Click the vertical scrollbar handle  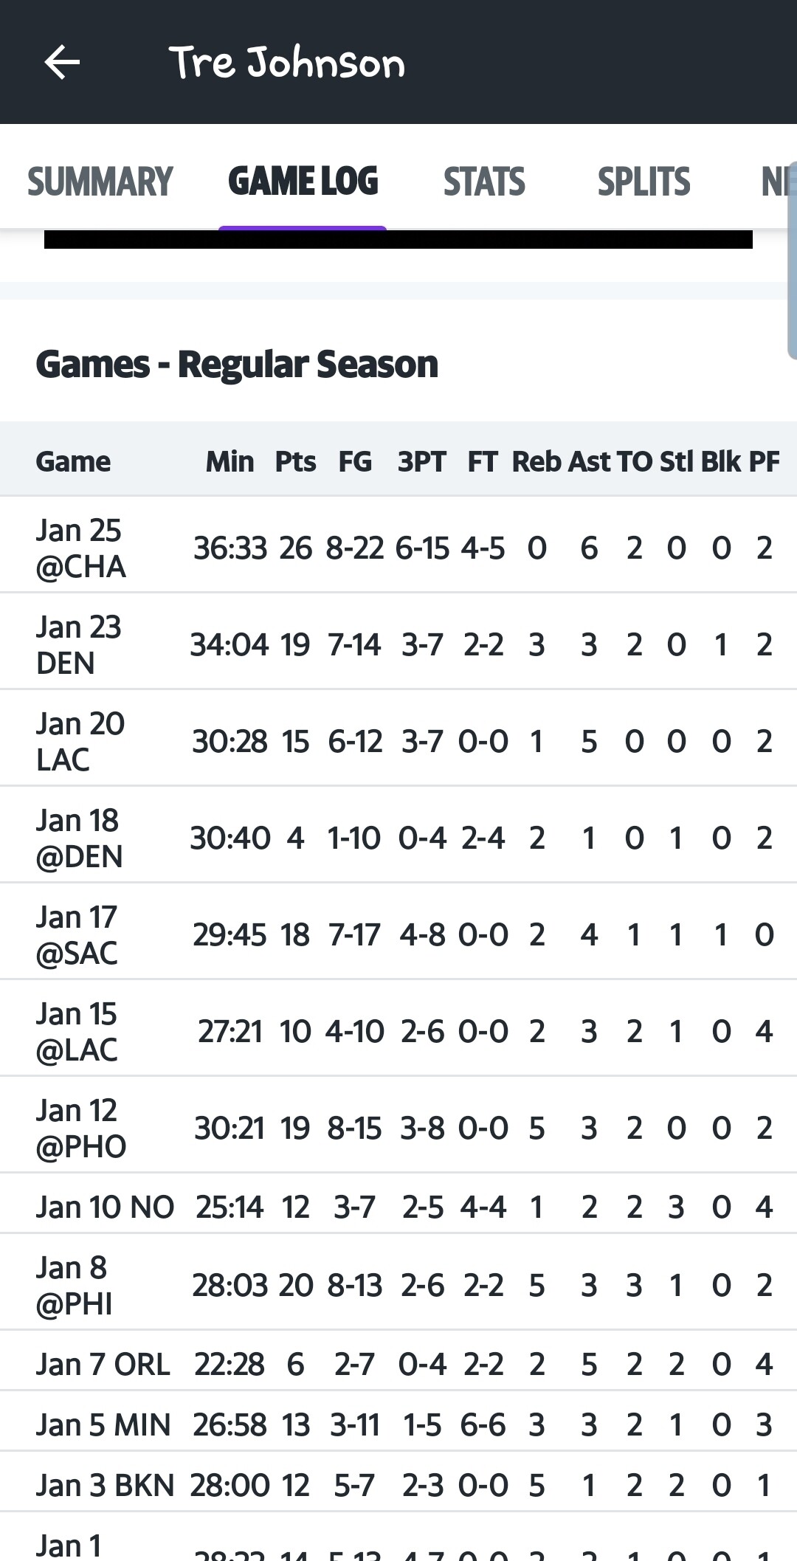[x=792, y=258]
